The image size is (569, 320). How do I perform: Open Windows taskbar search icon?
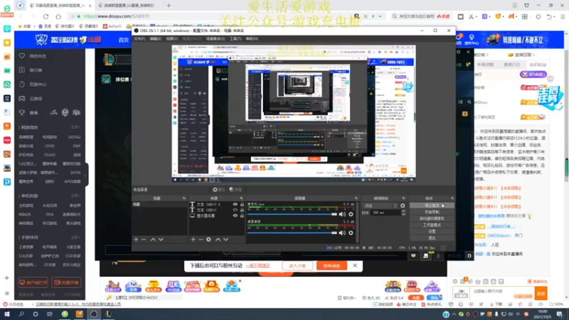pos(21,314)
